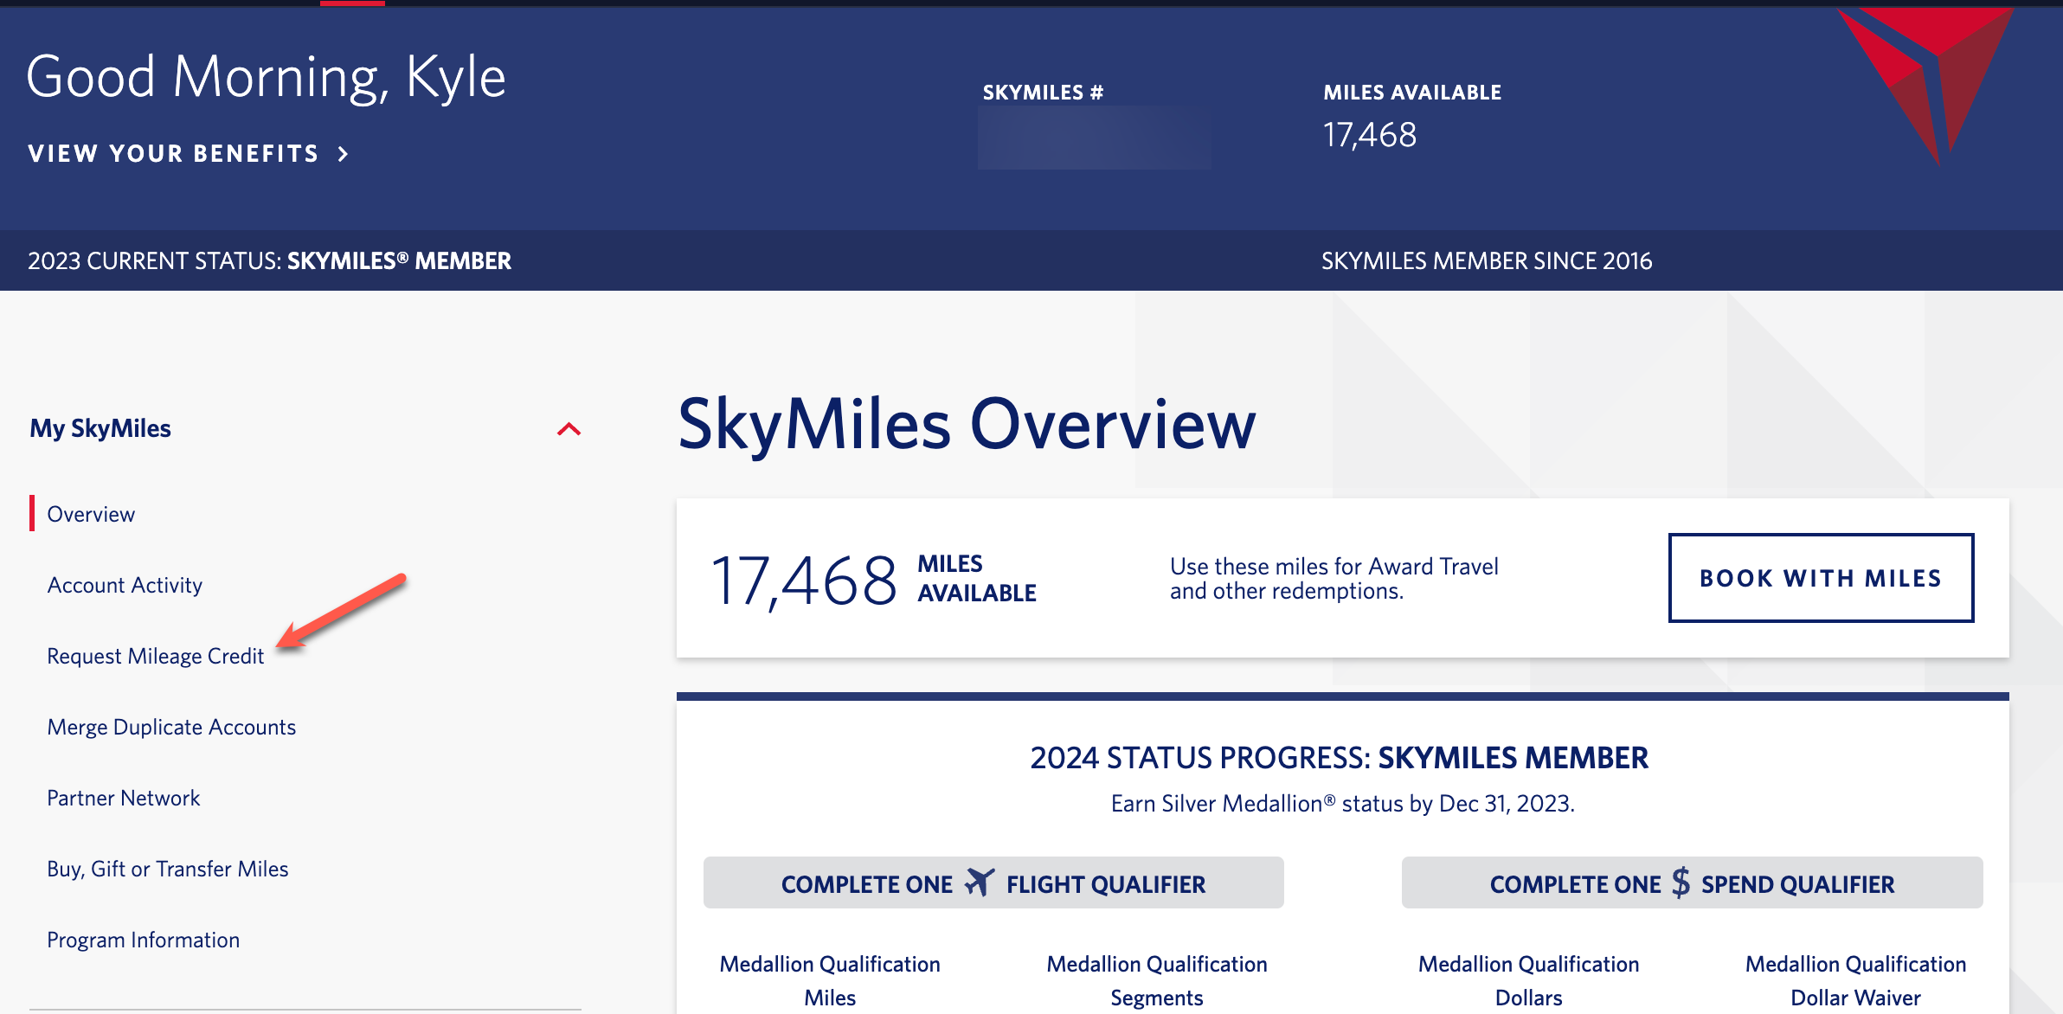Open Account Activity

(124, 585)
